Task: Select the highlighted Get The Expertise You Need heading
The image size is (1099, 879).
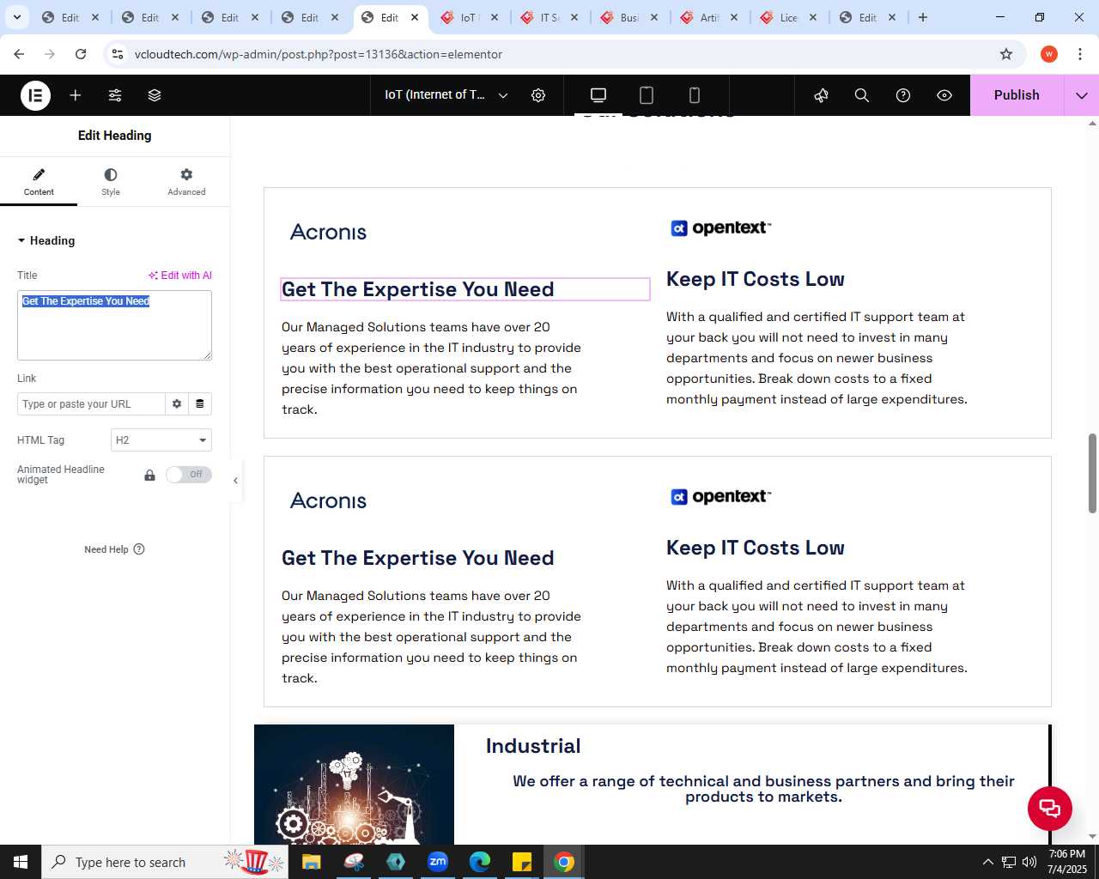Action: (465, 289)
